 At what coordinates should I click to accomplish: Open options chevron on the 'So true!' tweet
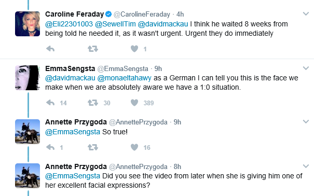pyautogui.click(x=306, y=122)
